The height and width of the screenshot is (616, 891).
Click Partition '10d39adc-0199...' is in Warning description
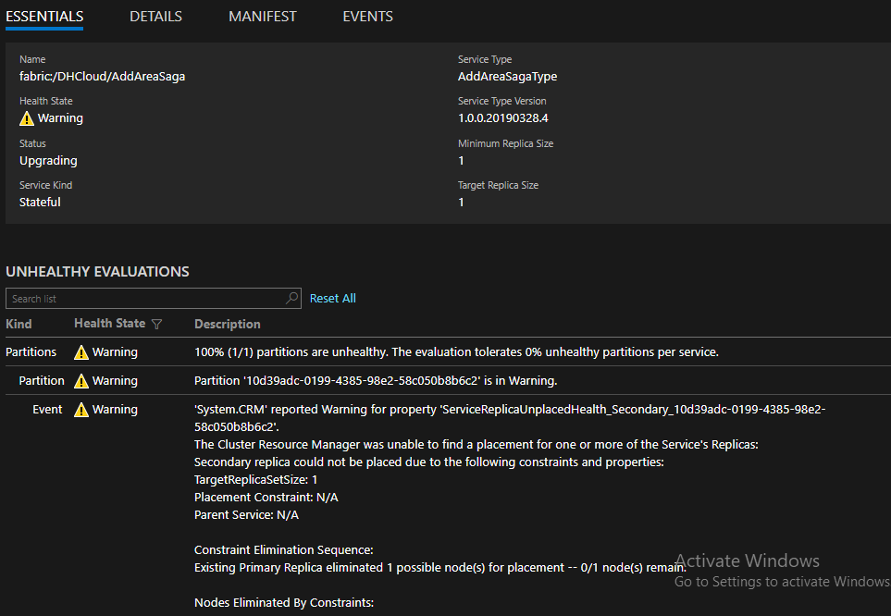point(376,381)
